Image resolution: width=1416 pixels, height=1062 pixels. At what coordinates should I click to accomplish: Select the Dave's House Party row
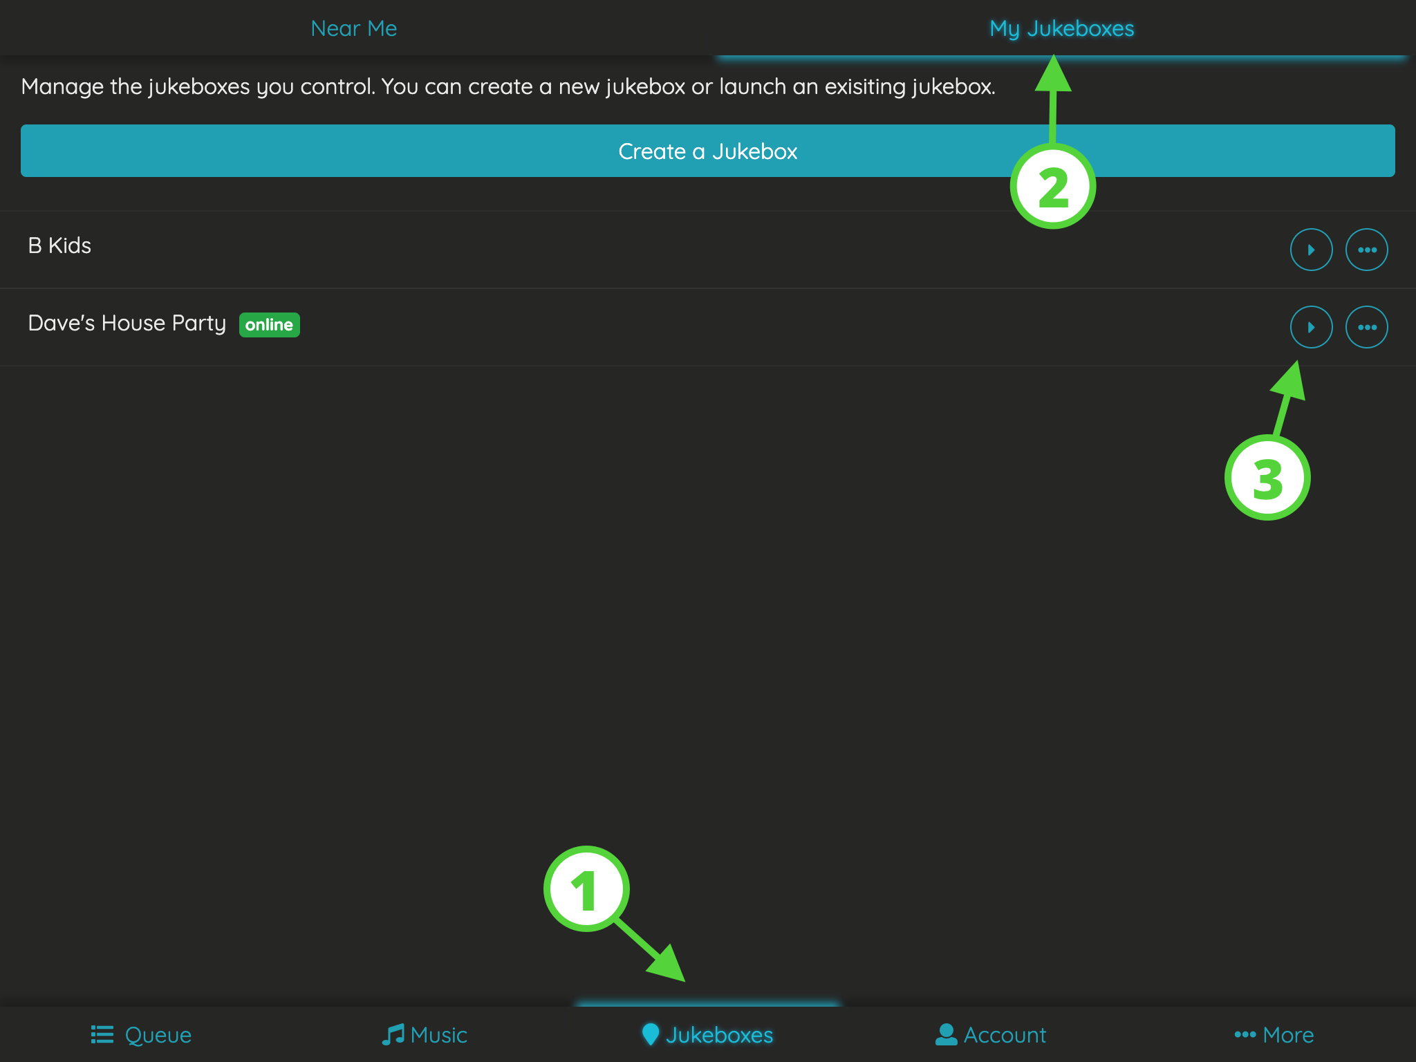708,327
